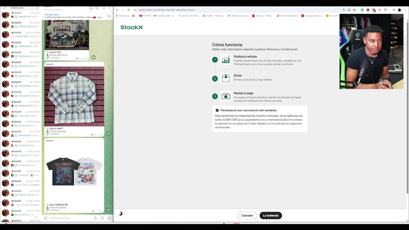Click the browser back arrow
The image size is (409, 230).
[117, 10]
